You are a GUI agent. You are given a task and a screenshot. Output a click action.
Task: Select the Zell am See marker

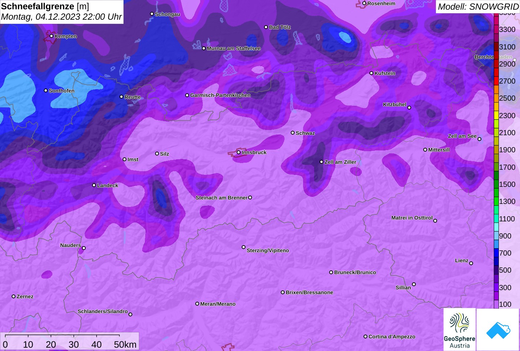(479, 139)
